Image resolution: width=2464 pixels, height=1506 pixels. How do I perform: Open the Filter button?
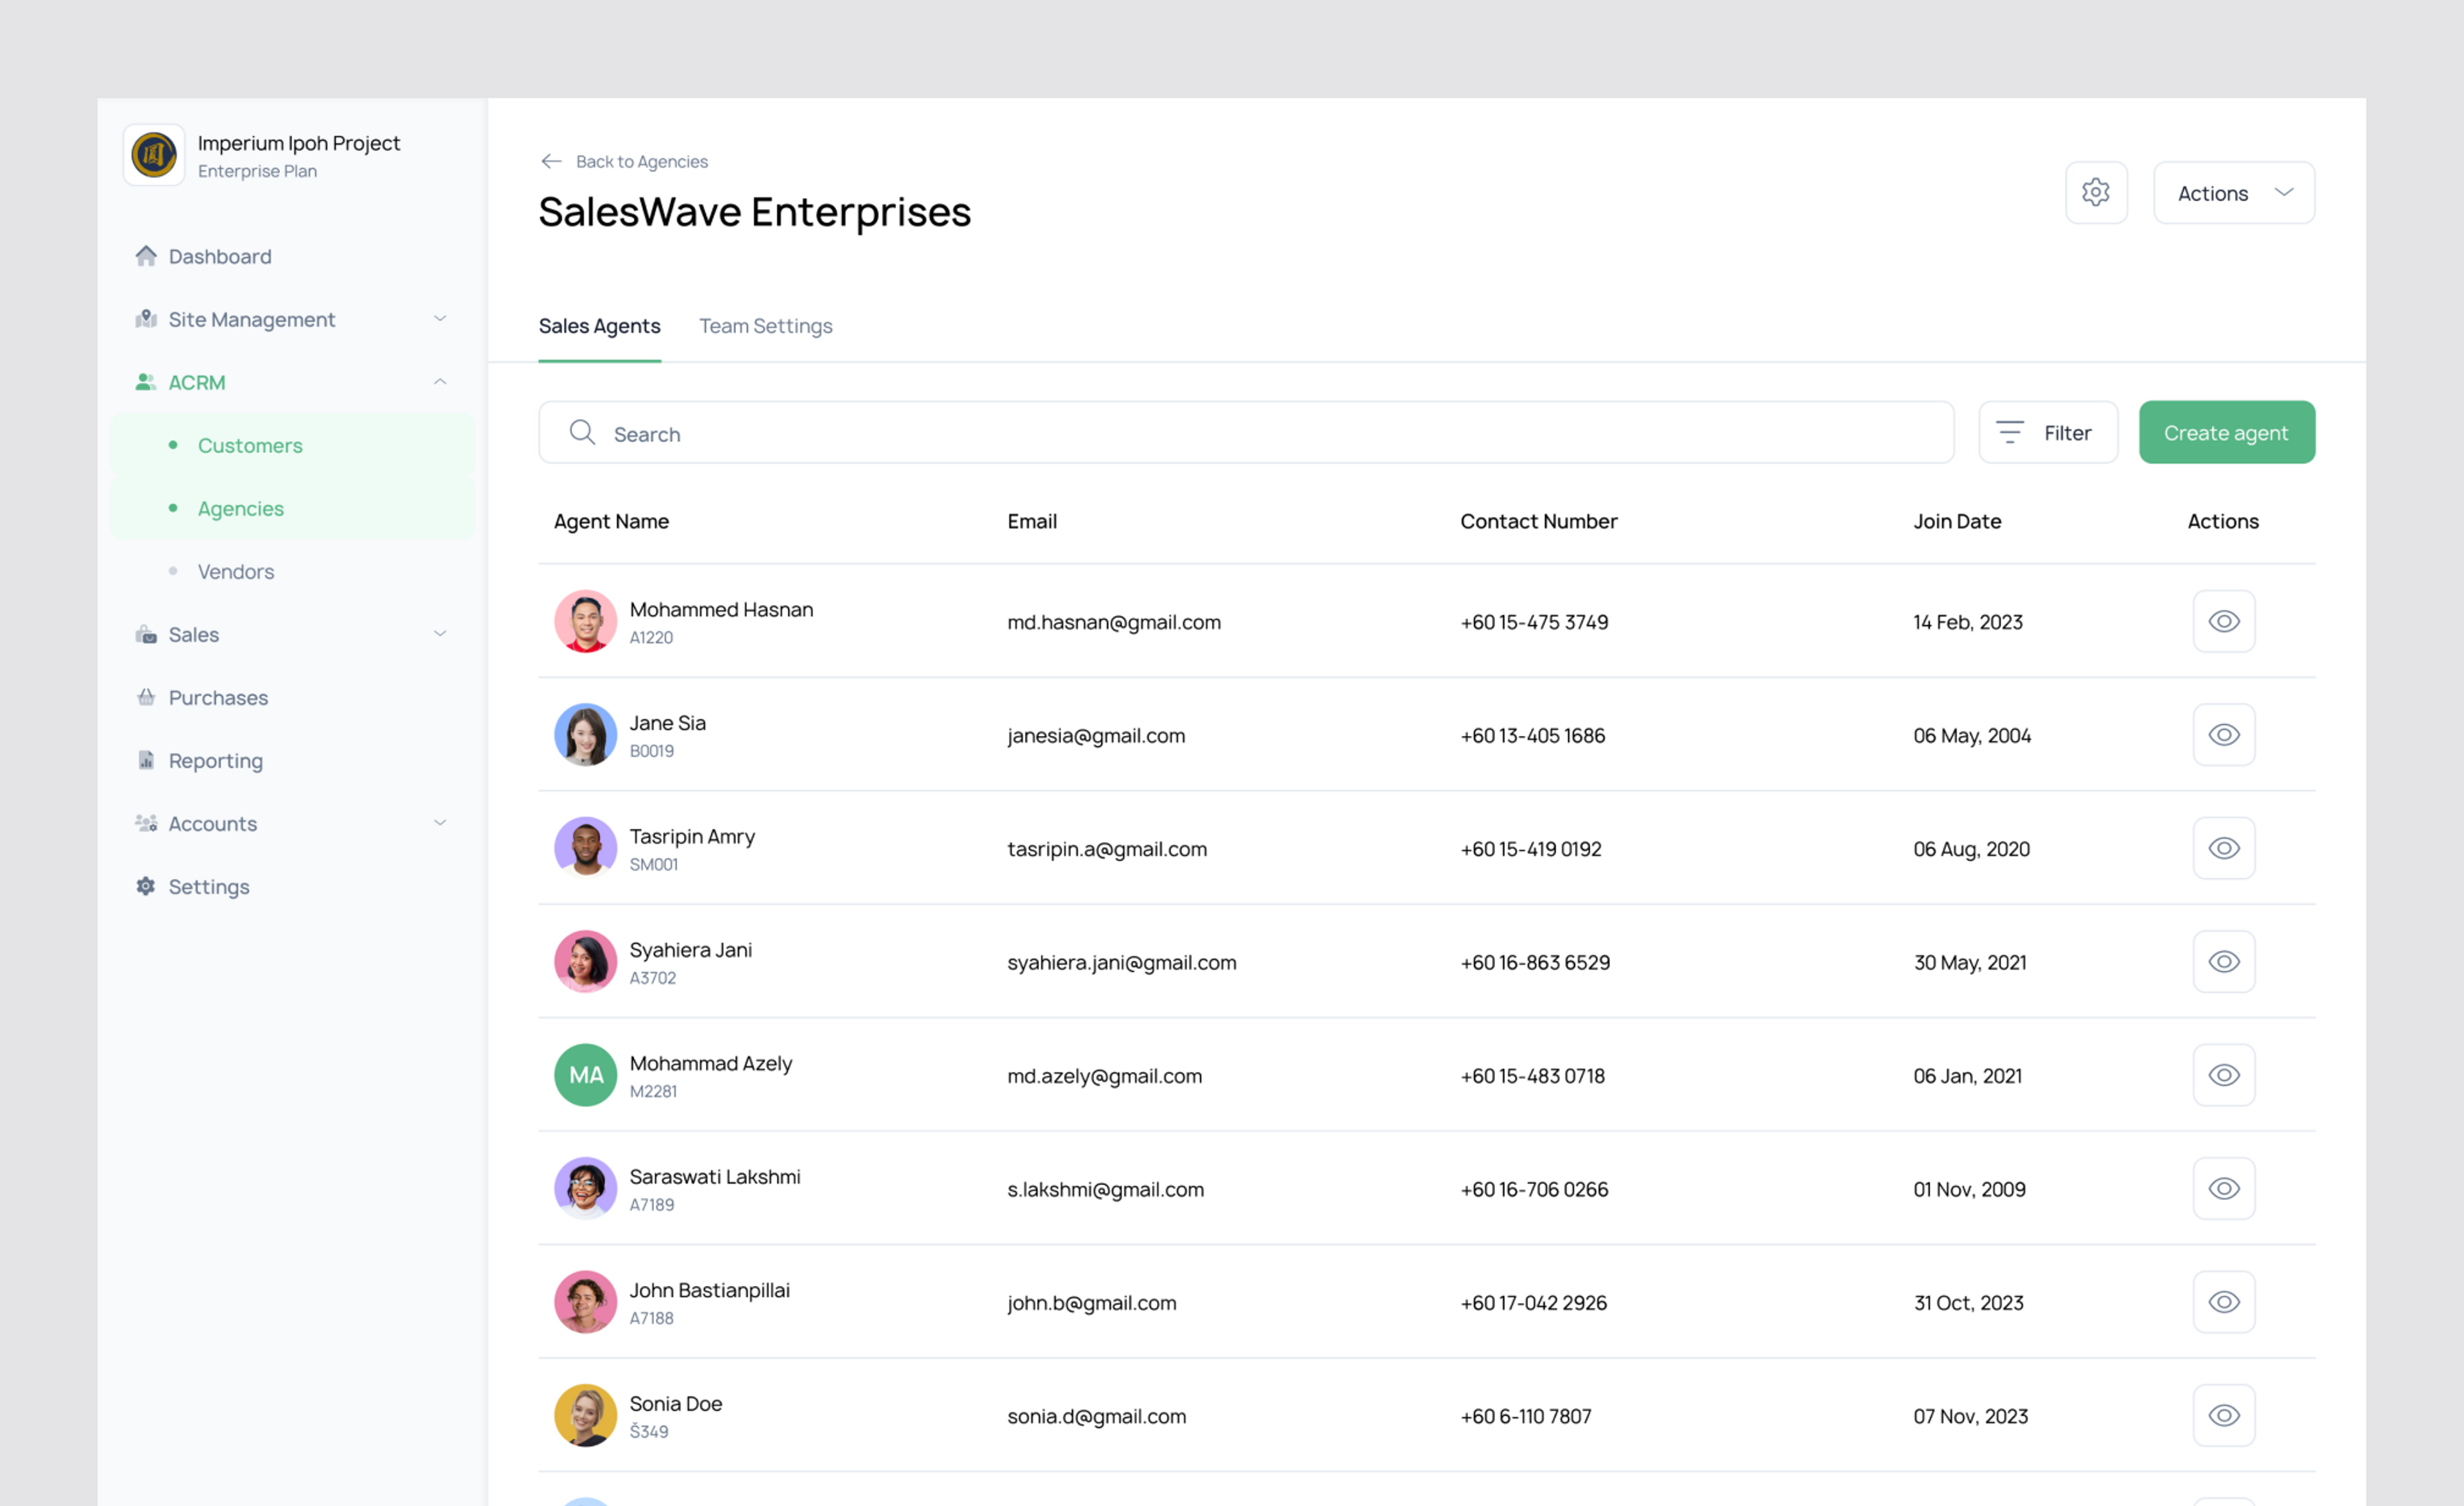click(x=2047, y=432)
